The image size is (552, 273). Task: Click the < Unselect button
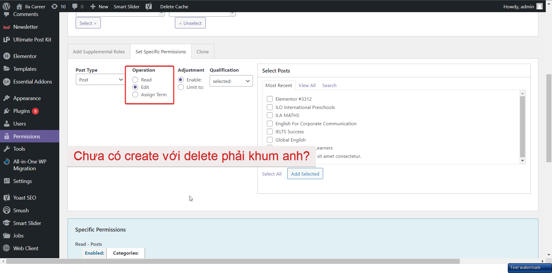click(190, 23)
